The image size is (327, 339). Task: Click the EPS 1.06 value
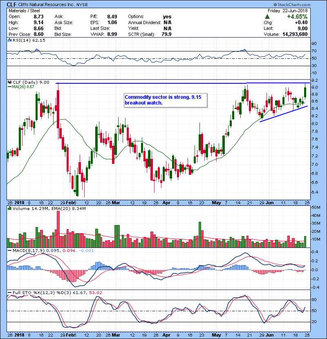coord(112,22)
